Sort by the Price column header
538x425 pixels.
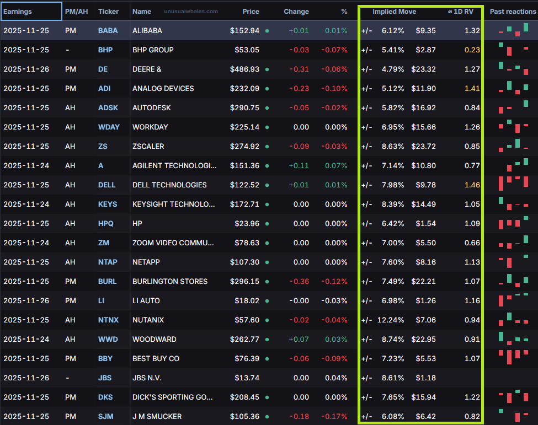[x=251, y=12]
